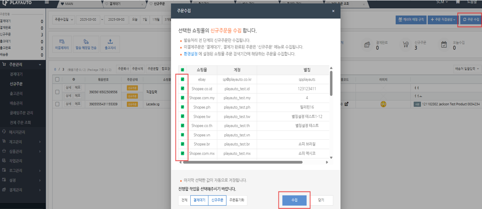Click the 발송 예정일 전송 truck icon
The image size is (482, 209).
click(x=86, y=44)
